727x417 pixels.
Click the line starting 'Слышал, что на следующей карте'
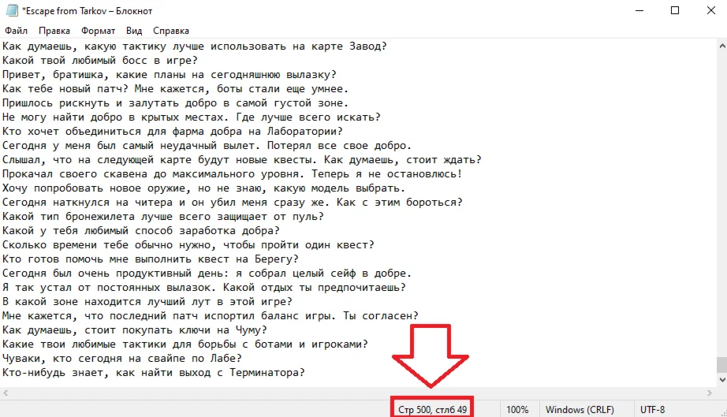pyautogui.click(x=241, y=160)
